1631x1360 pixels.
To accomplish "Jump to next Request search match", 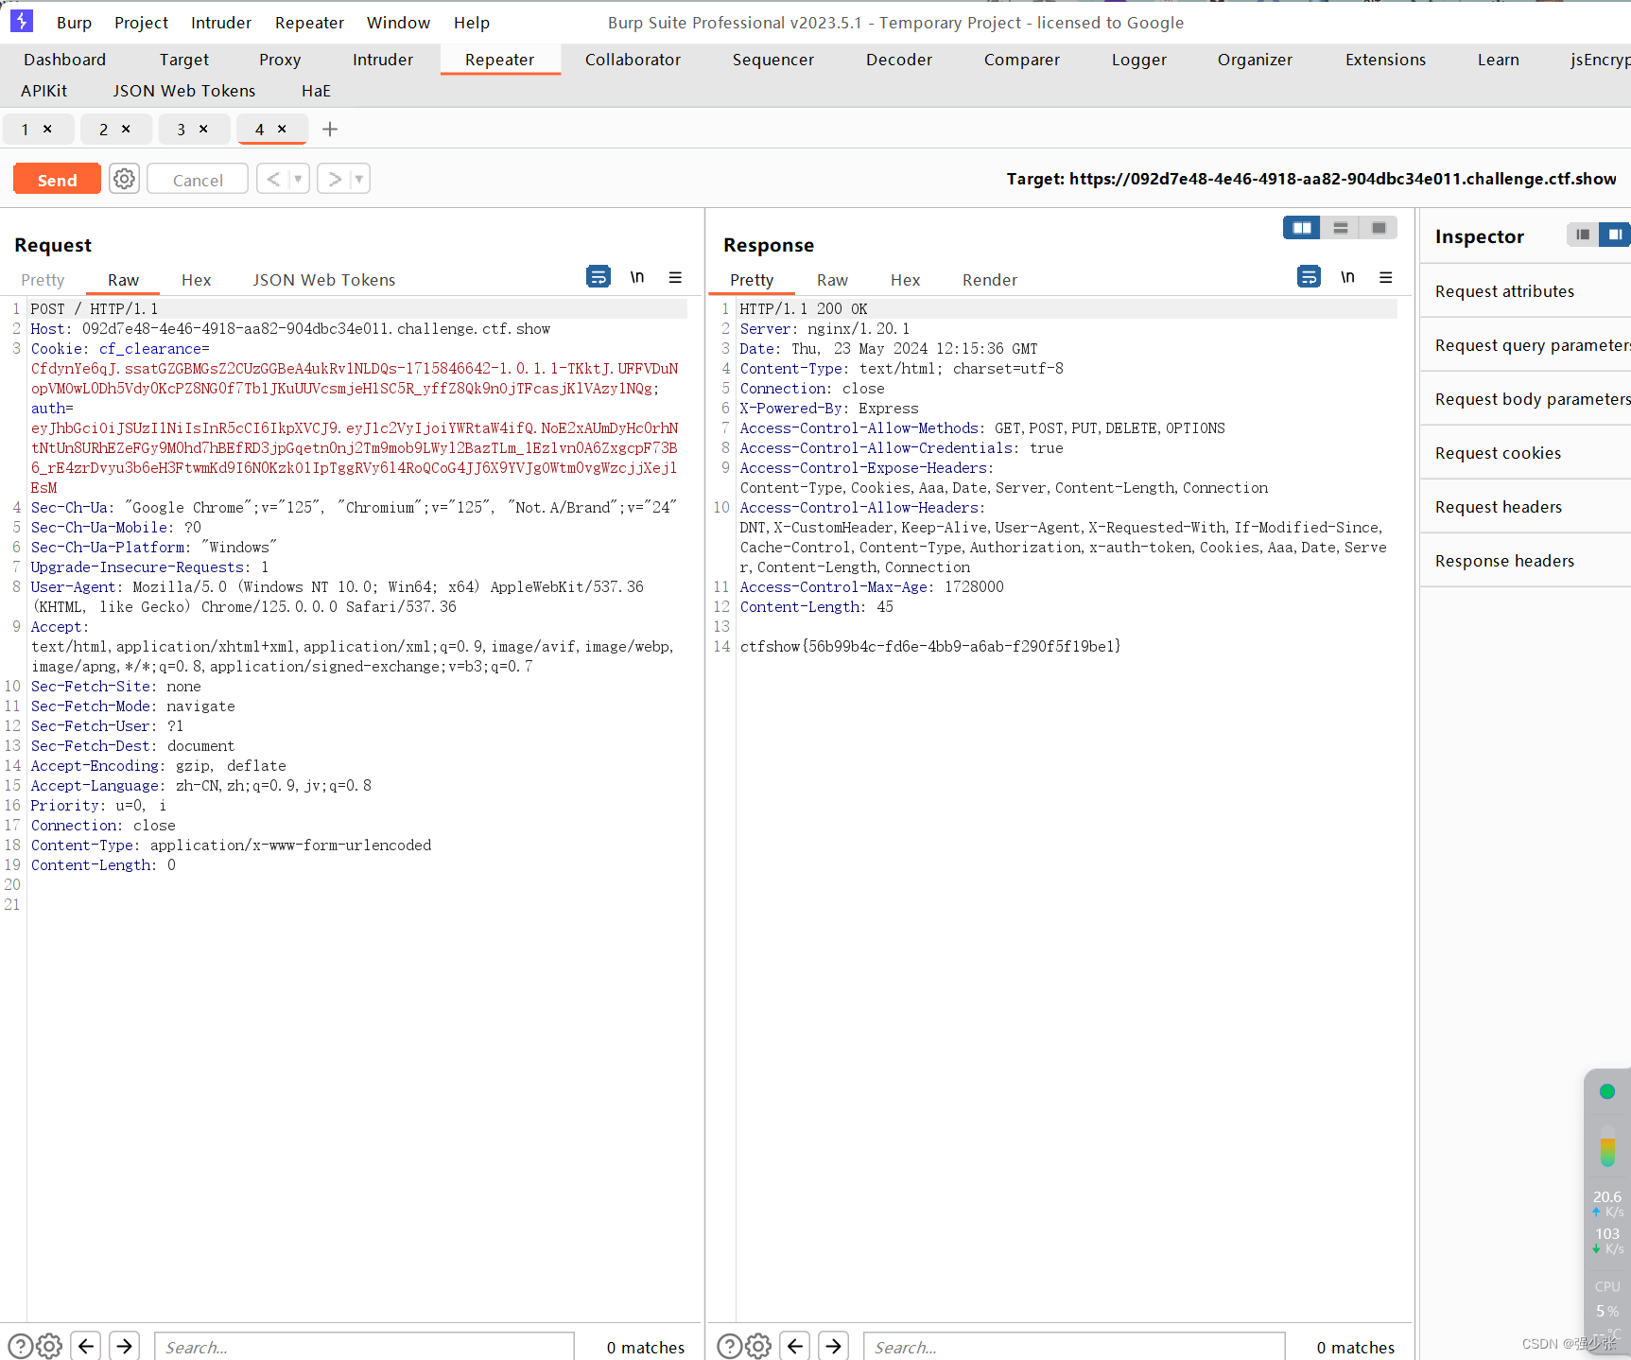I will [x=124, y=1346].
